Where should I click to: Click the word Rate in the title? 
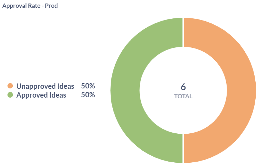point(32,6)
